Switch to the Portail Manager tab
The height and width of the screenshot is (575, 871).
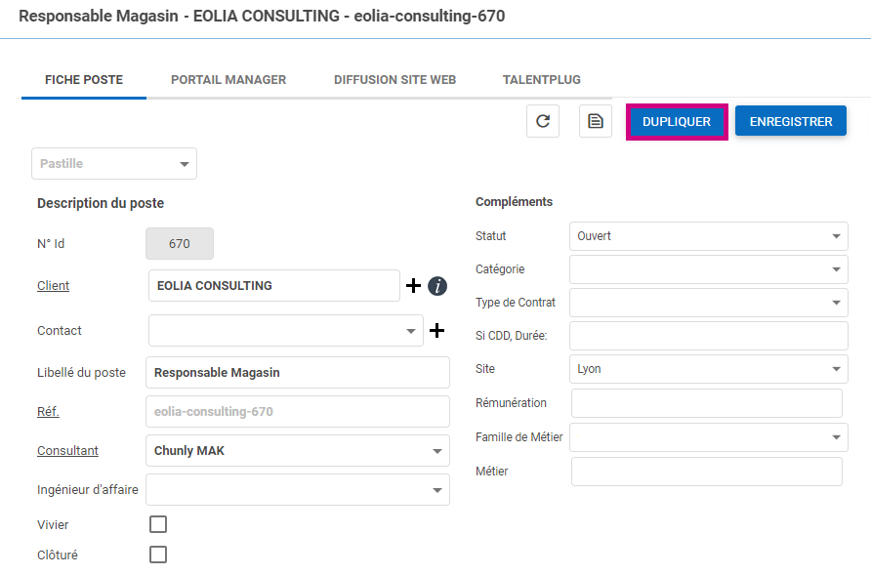pos(228,80)
